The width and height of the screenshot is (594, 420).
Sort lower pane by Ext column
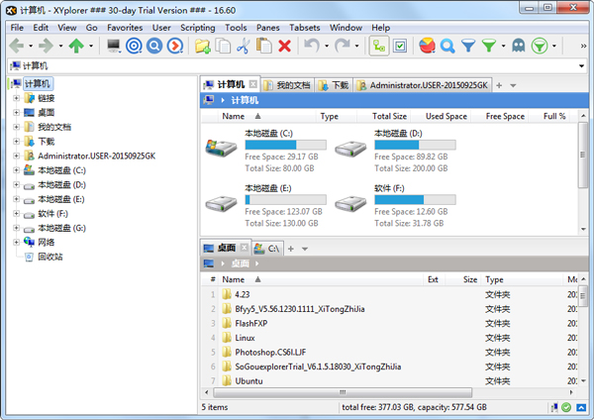point(433,279)
